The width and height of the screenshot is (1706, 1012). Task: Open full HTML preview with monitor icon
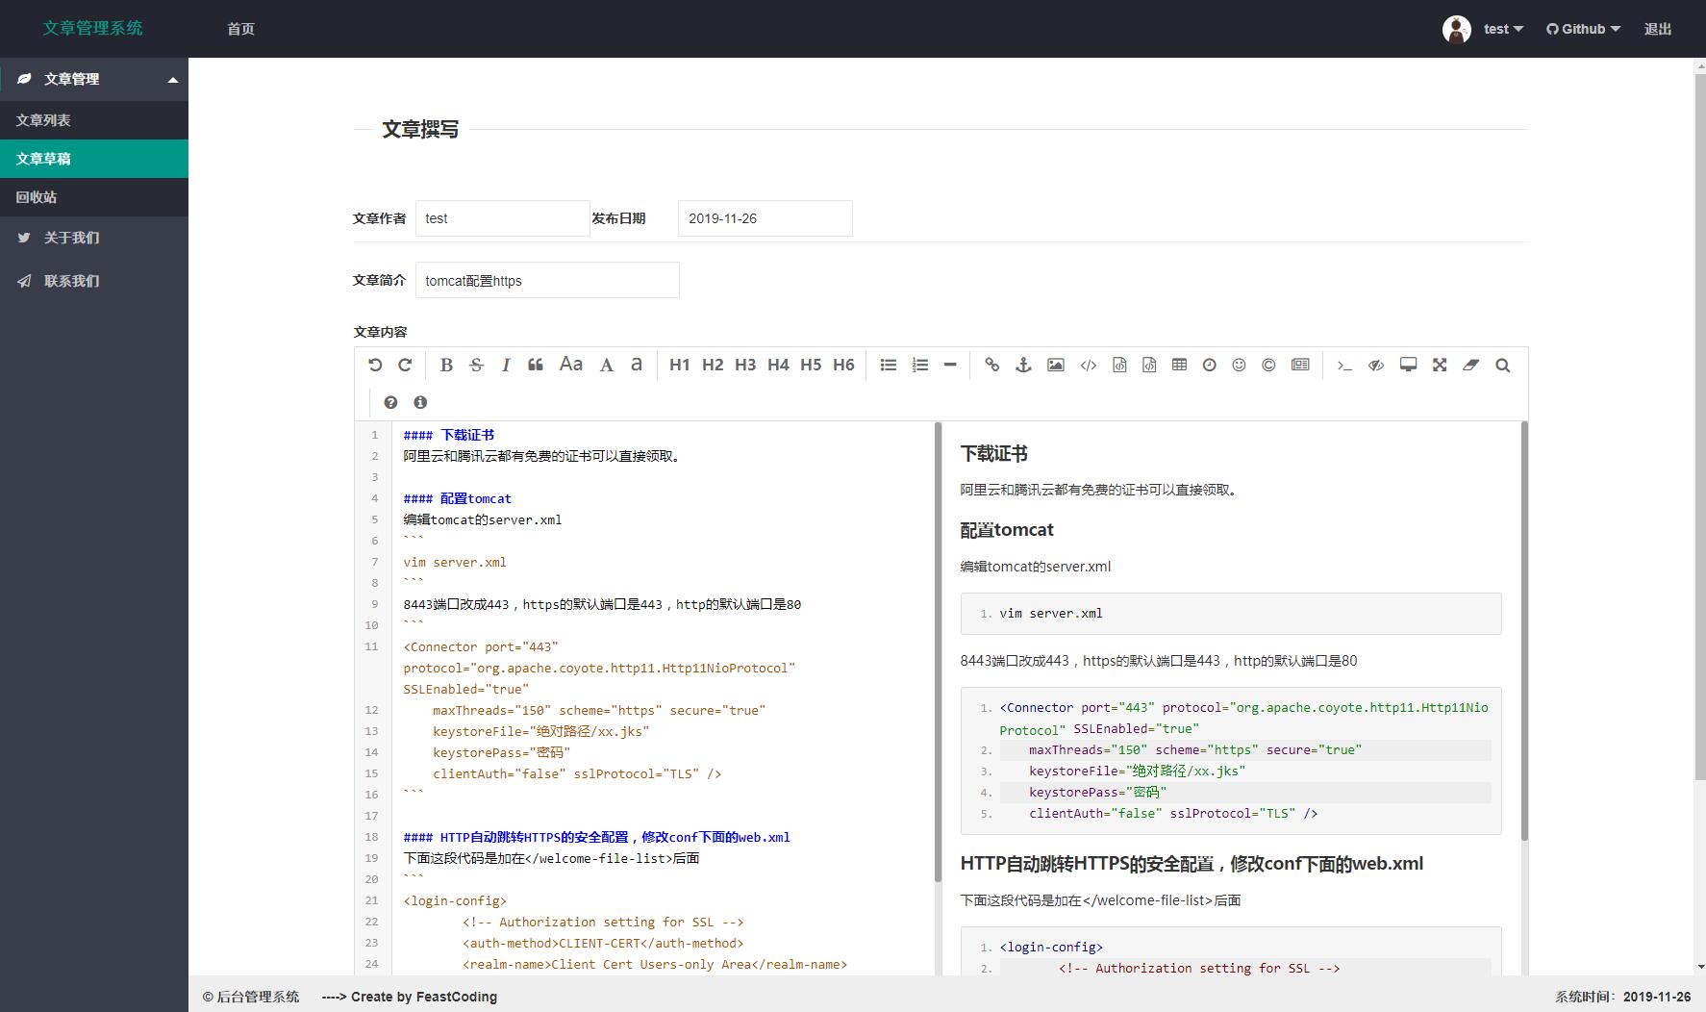click(x=1408, y=365)
